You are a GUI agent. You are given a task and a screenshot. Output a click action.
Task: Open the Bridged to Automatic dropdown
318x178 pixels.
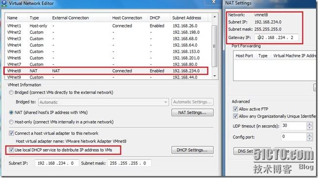[x=103, y=102]
